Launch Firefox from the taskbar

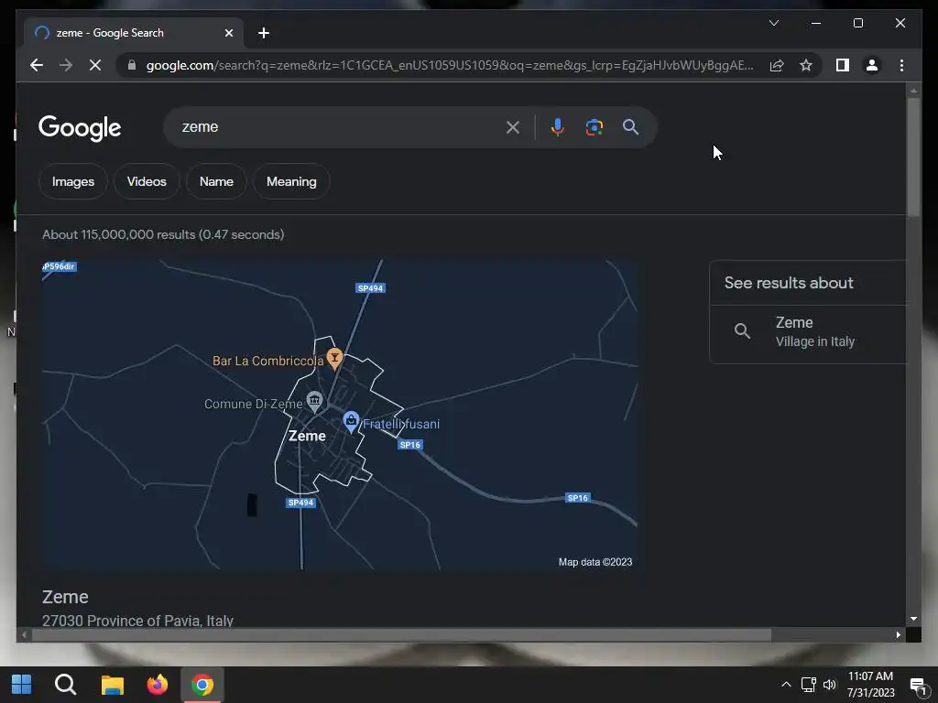158,685
